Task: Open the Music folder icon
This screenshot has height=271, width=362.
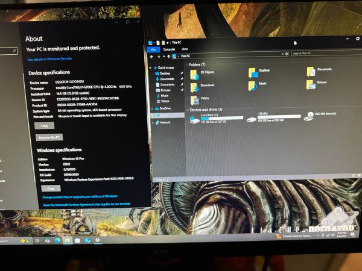Action: pyautogui.click(x=253, y=86)
